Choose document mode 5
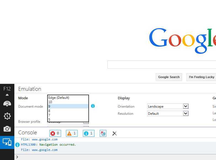The width and height of the screenshot is (216, 160). tap(68, 119)
